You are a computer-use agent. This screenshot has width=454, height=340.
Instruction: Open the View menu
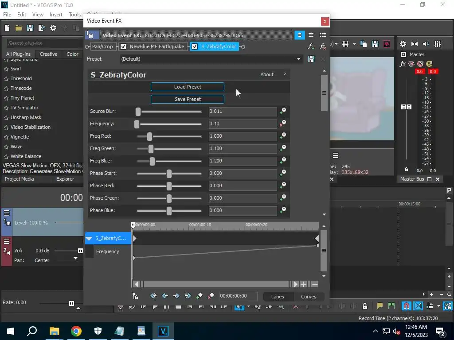click(38, 14)
